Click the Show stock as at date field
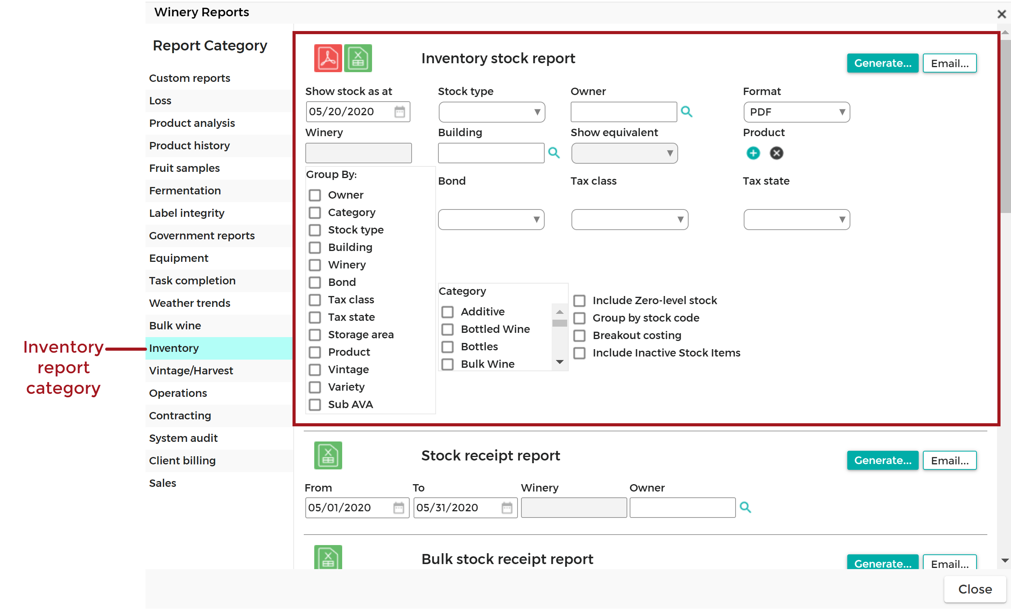The width and height of the screenshot is (1011, 611). [x=357, y=112]
